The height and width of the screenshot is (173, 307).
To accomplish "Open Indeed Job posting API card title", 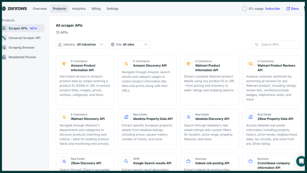I will click(x=212, y=163).
